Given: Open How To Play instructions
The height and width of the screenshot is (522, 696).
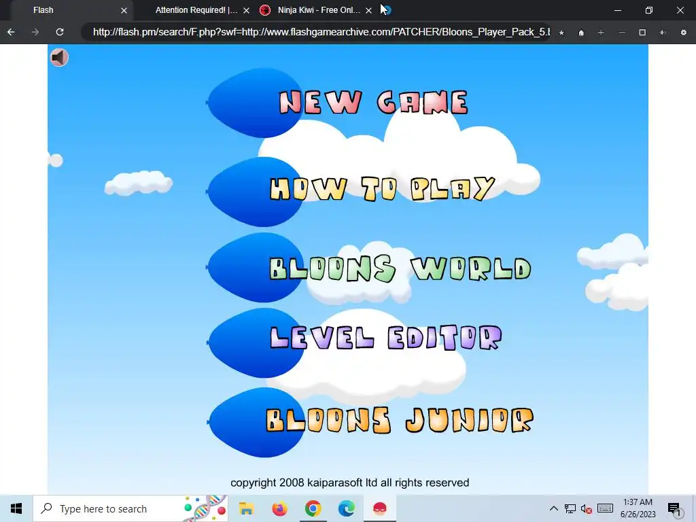Looking at the screenshot, I should (x=382, y=189).
